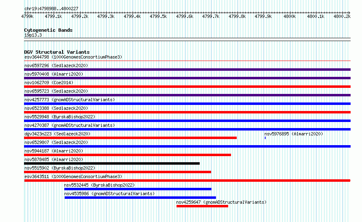Click the red bar under nsv6523388
Viewport: 362px width, 222px height.
click(x=187, y=112)
